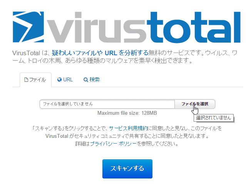
Task: Click the 疑わしいファイルや URL を分析する link
Action: (100, 53)
